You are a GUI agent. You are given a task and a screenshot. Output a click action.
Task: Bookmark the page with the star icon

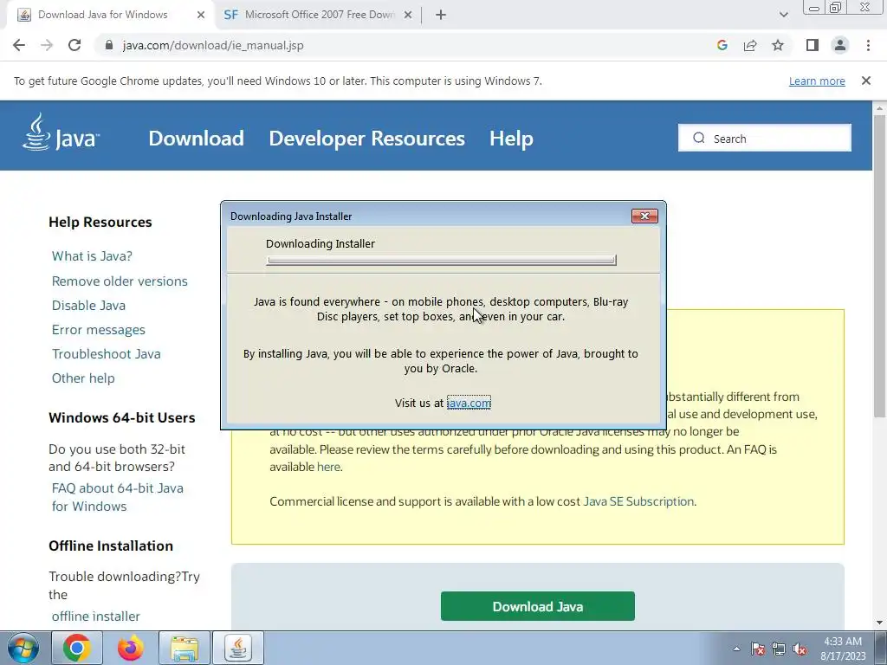[x=778, y=45]
